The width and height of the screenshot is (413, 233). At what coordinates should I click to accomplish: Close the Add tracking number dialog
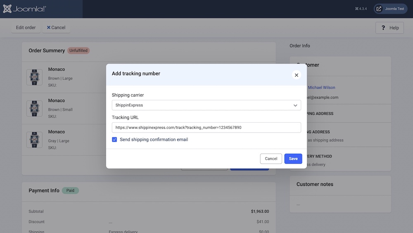[296, 75]
